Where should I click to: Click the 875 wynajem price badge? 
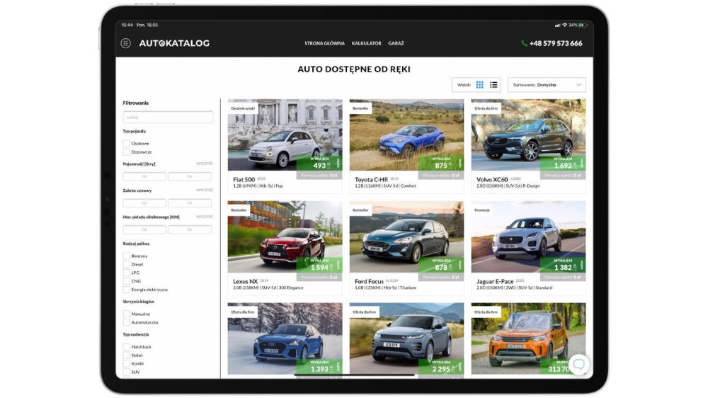coord(441,163)
